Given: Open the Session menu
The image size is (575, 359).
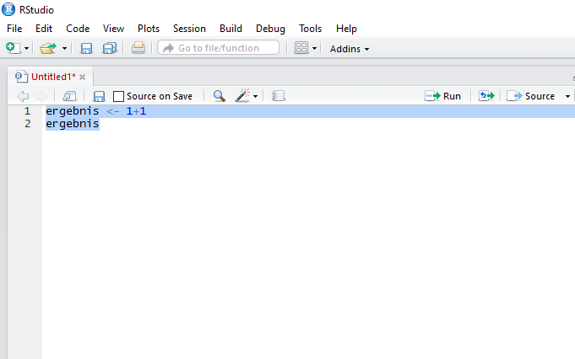Looking at the screenshot, I should [x=189, y=29].
